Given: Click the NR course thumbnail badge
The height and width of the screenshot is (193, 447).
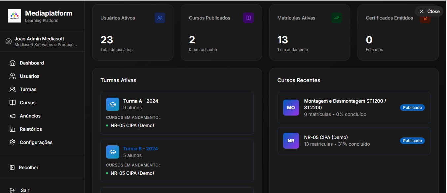Looking at the screenshot, I should coord(291,141).
